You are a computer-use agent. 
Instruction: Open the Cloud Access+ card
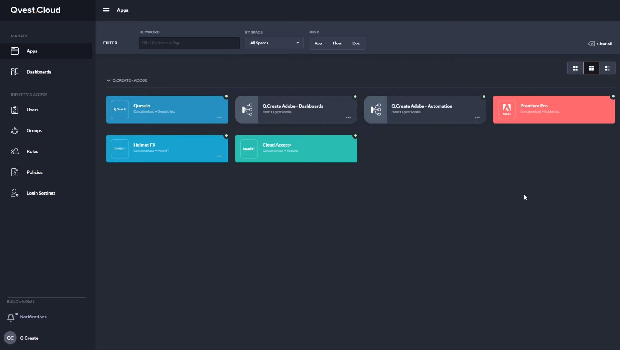pyautogui.click(x=296, y=148)
